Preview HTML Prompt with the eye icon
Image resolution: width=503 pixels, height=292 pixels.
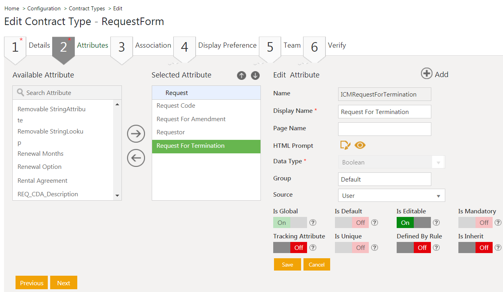coord(360,145)
